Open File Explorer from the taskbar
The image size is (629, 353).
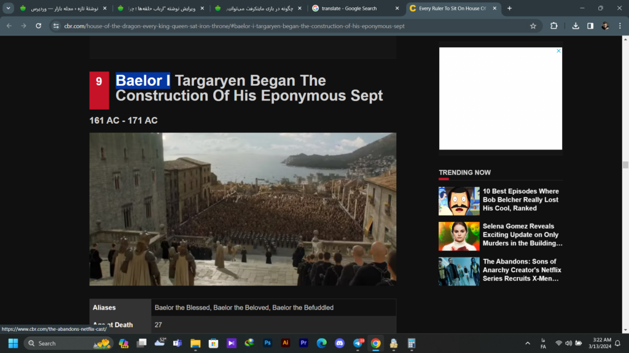[195, 343]
